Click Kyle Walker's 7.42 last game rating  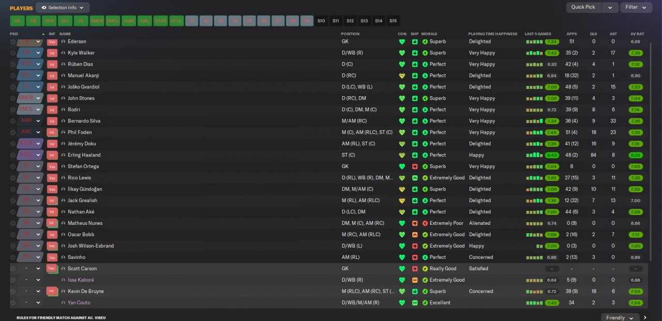(552, 53)
